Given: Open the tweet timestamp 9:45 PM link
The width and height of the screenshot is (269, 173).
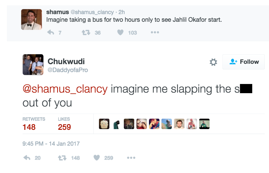Looking at the screenshot, I should pyautogui.click(x=51, y=144).
